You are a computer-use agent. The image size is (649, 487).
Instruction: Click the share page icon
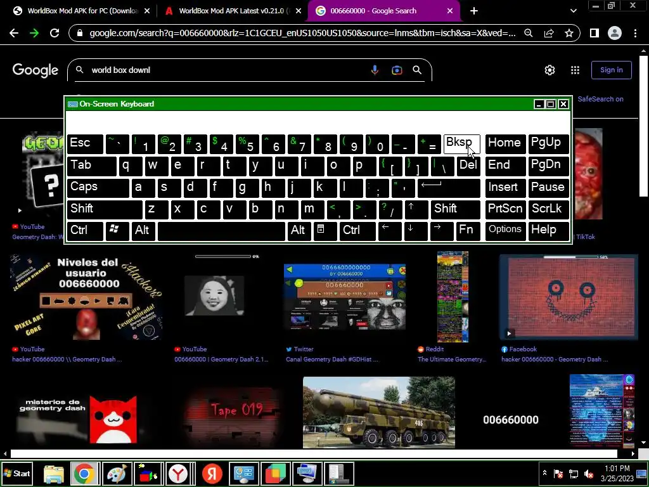[549, 33]
